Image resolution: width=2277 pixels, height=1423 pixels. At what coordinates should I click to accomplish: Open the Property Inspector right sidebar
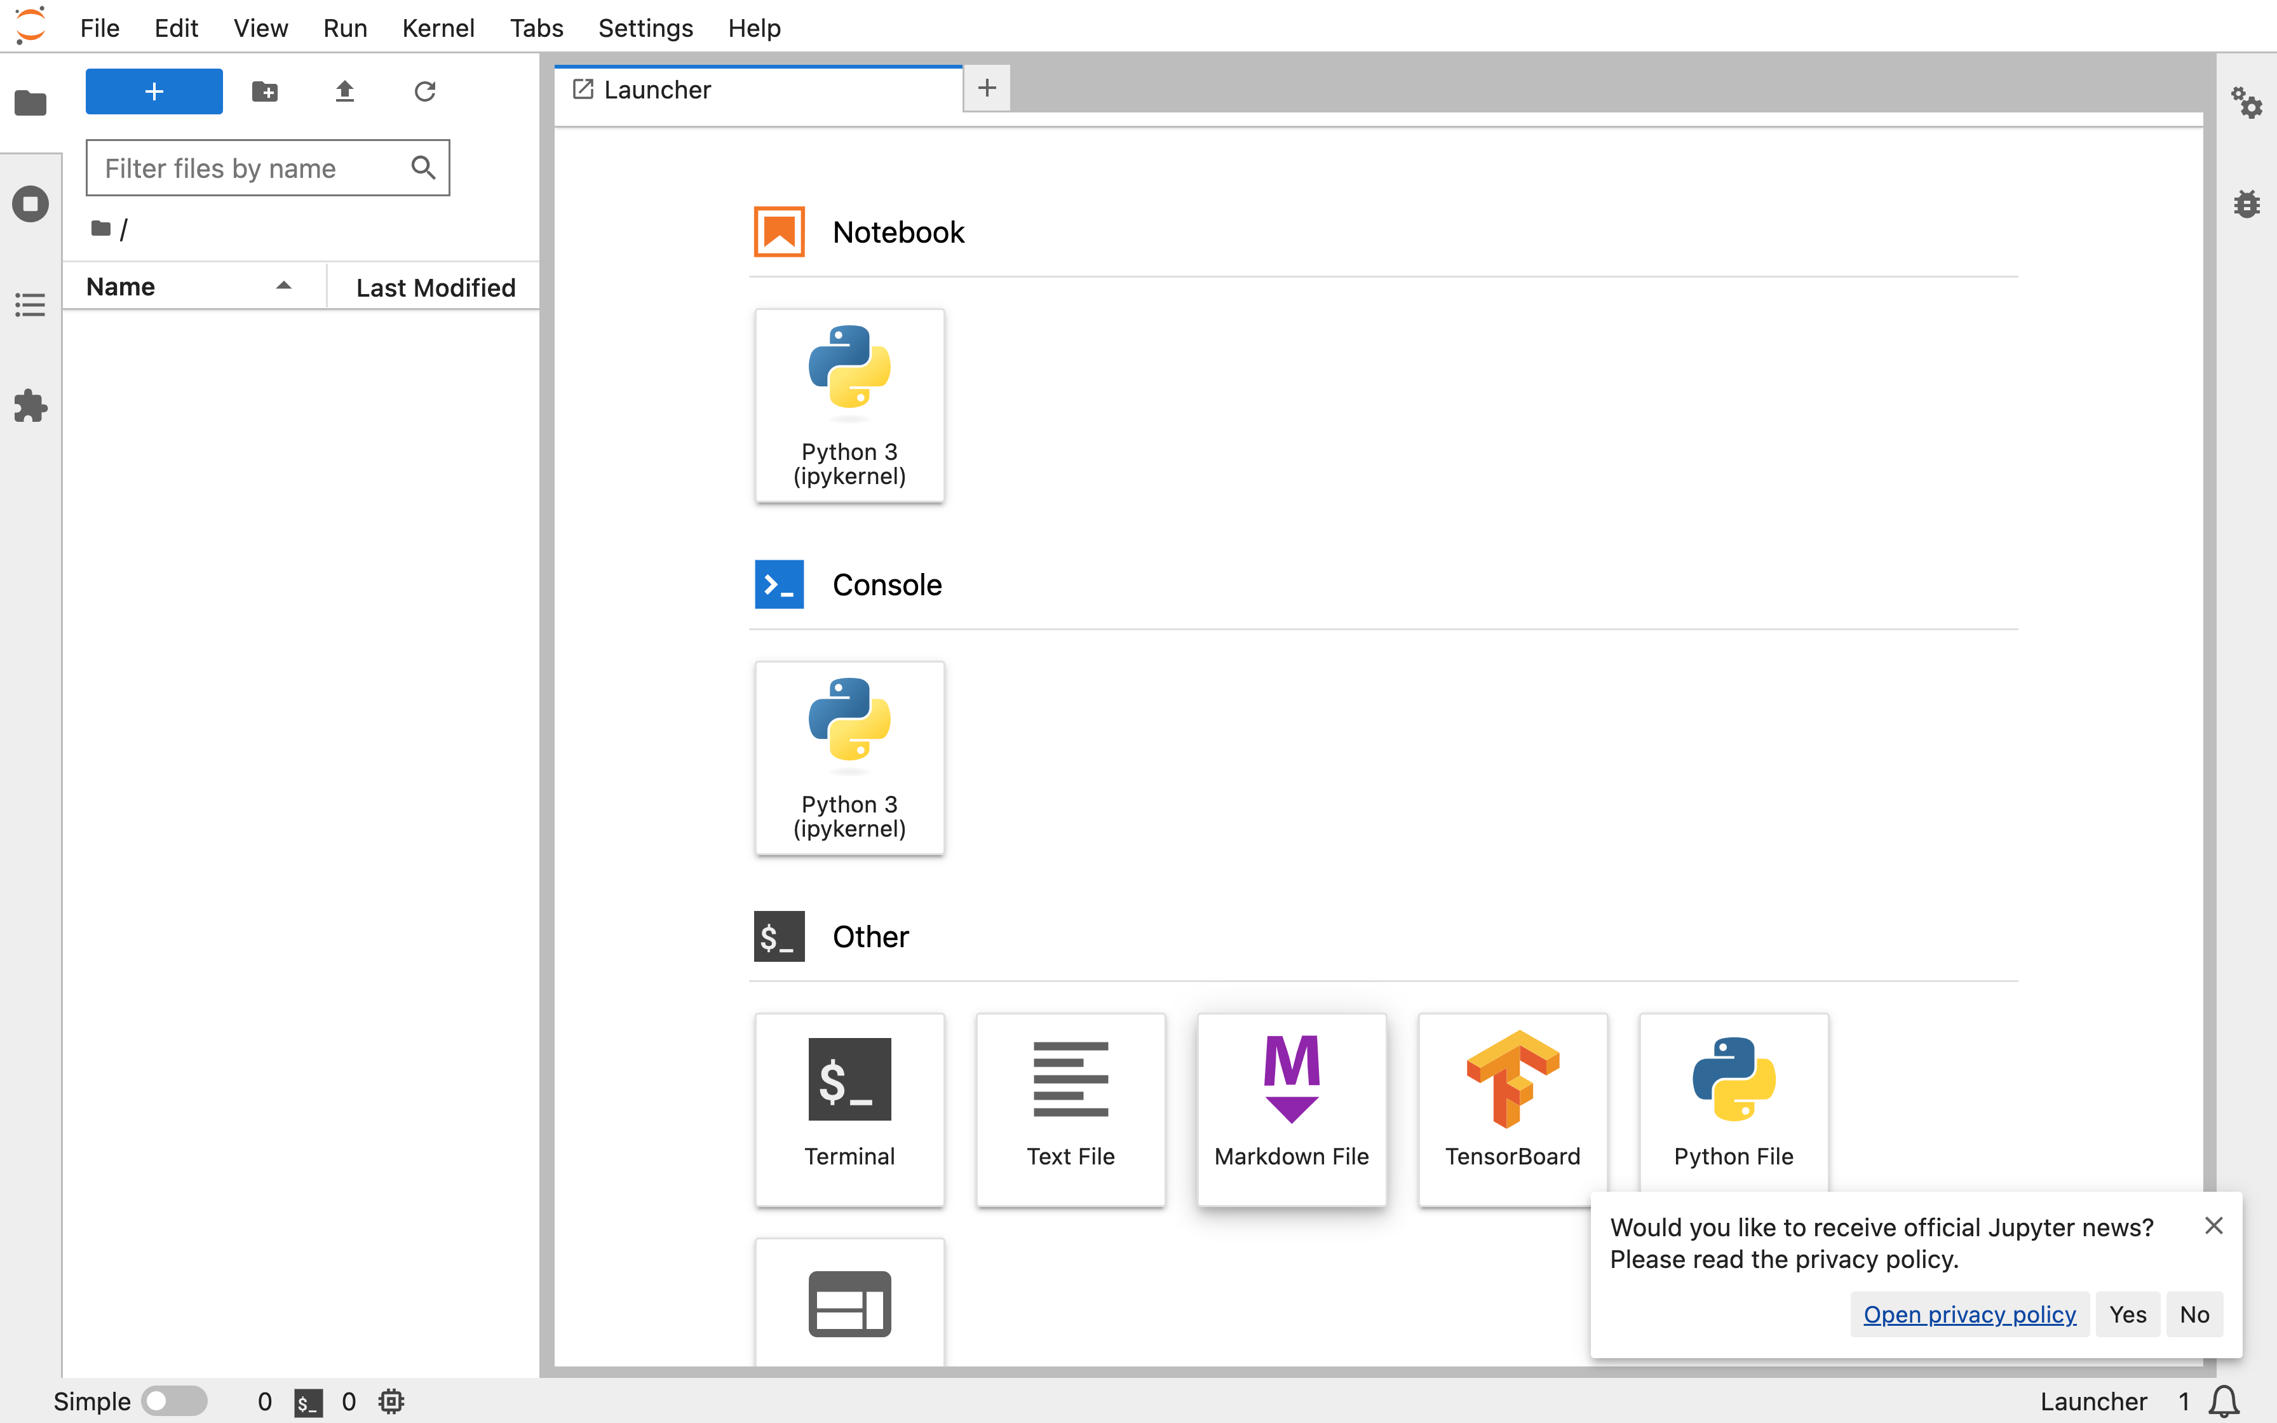tap(2247, 102)
